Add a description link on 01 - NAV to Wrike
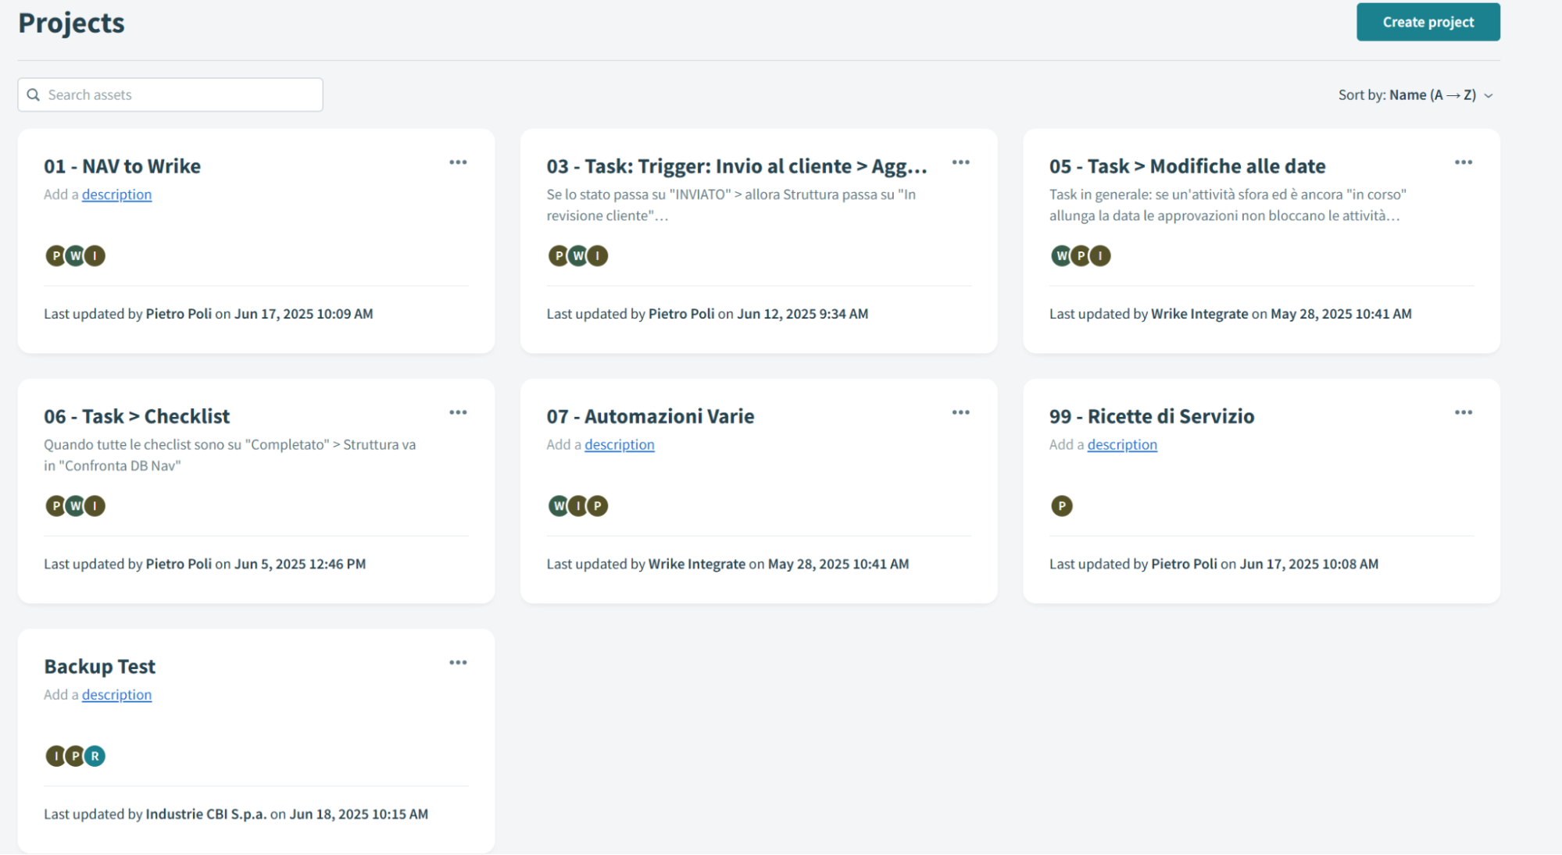 pyautogui.click(x=116, y=194)
